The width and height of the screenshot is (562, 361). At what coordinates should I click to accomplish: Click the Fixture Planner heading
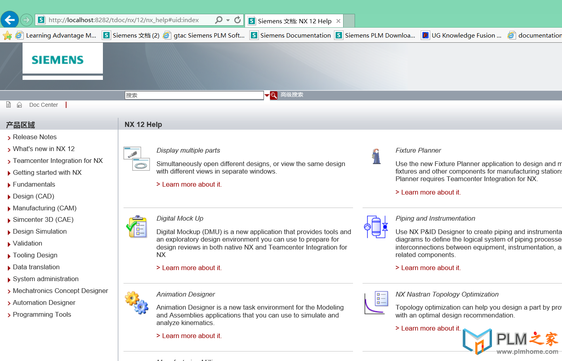click(x=418, y=151)
